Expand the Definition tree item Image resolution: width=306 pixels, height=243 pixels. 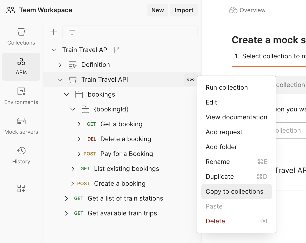coord(60,64)
